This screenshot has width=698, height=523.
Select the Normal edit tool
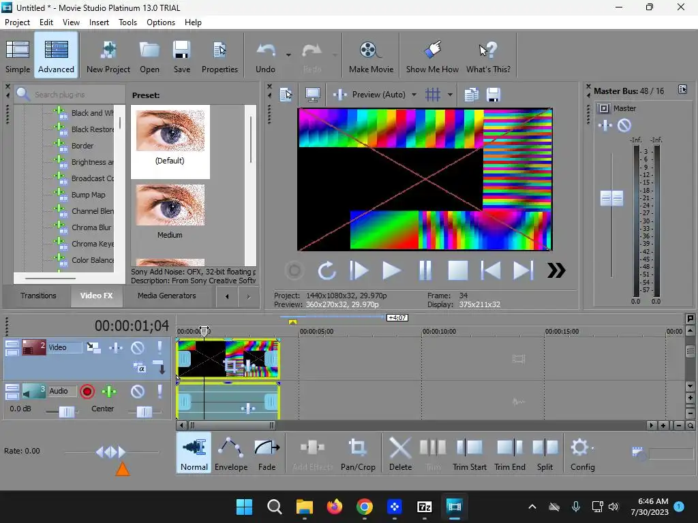click(194, 454)
